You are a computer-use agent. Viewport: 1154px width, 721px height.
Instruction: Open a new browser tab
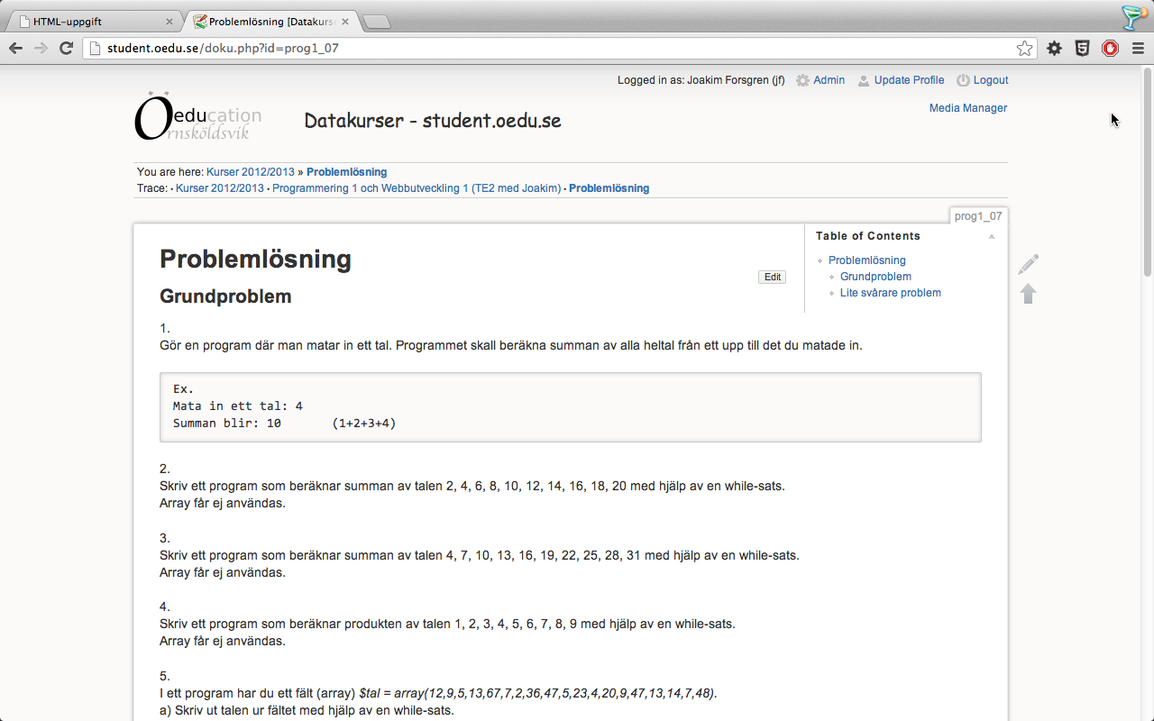[377, 22]
